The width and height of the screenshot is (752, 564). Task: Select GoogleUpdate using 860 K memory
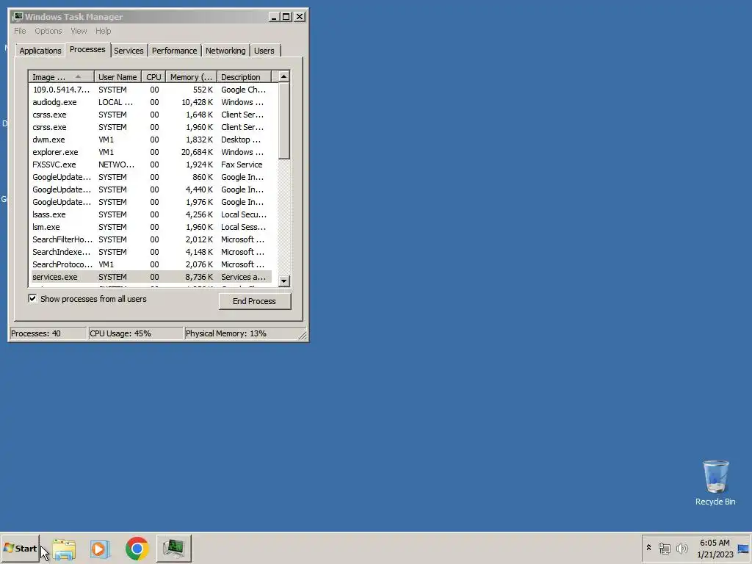click(x=151, y=177)
